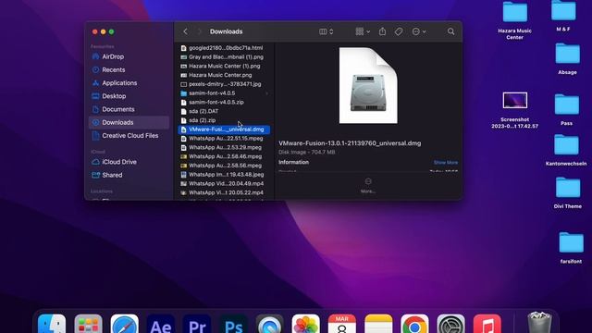
Task: Select Shared in sidebar
Action: (x=129, y=175)
